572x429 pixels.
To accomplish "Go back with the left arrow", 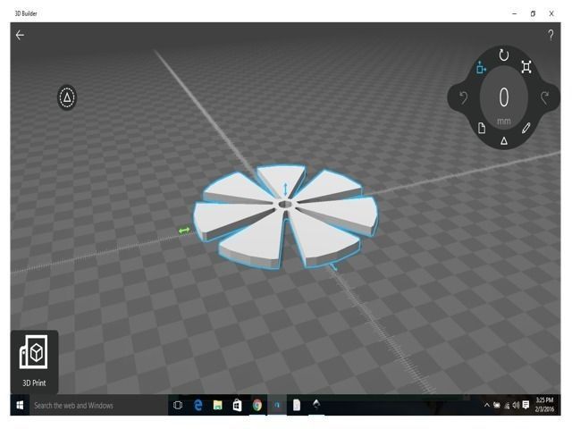I will pos(20,35).
